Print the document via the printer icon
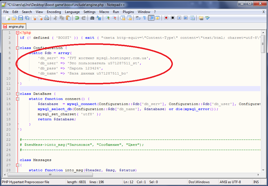 point(47,18)
